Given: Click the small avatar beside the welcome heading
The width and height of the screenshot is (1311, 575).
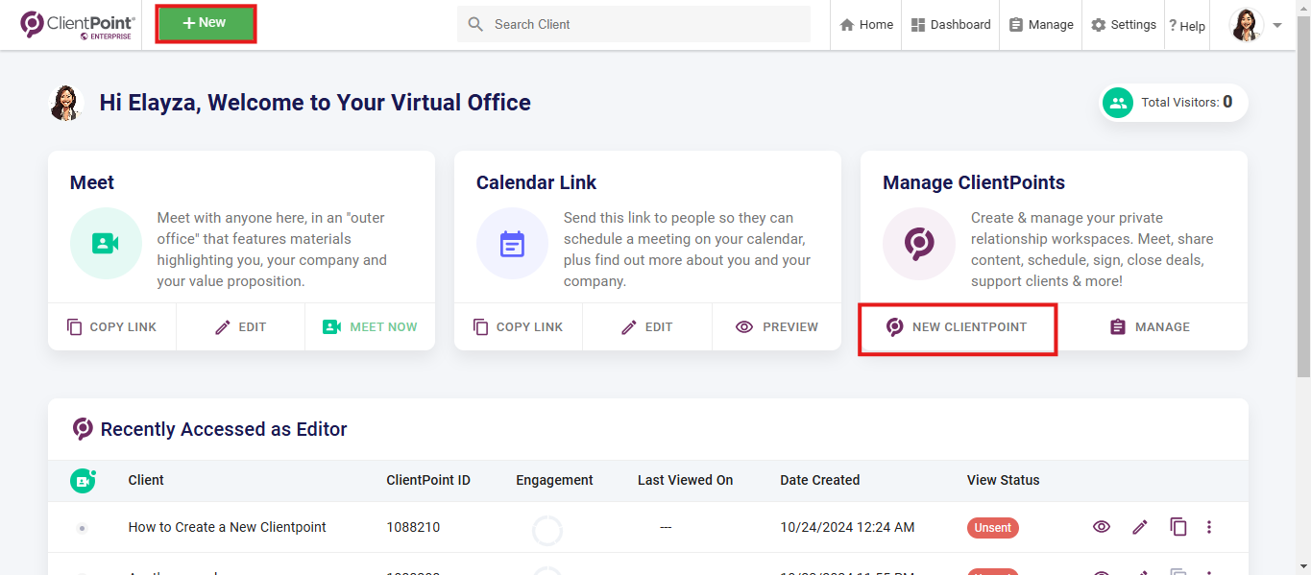Looking at the screenshot, I should 66,103.
